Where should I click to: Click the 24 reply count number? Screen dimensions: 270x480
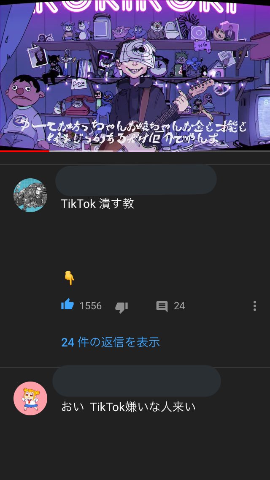click(179, 306)
